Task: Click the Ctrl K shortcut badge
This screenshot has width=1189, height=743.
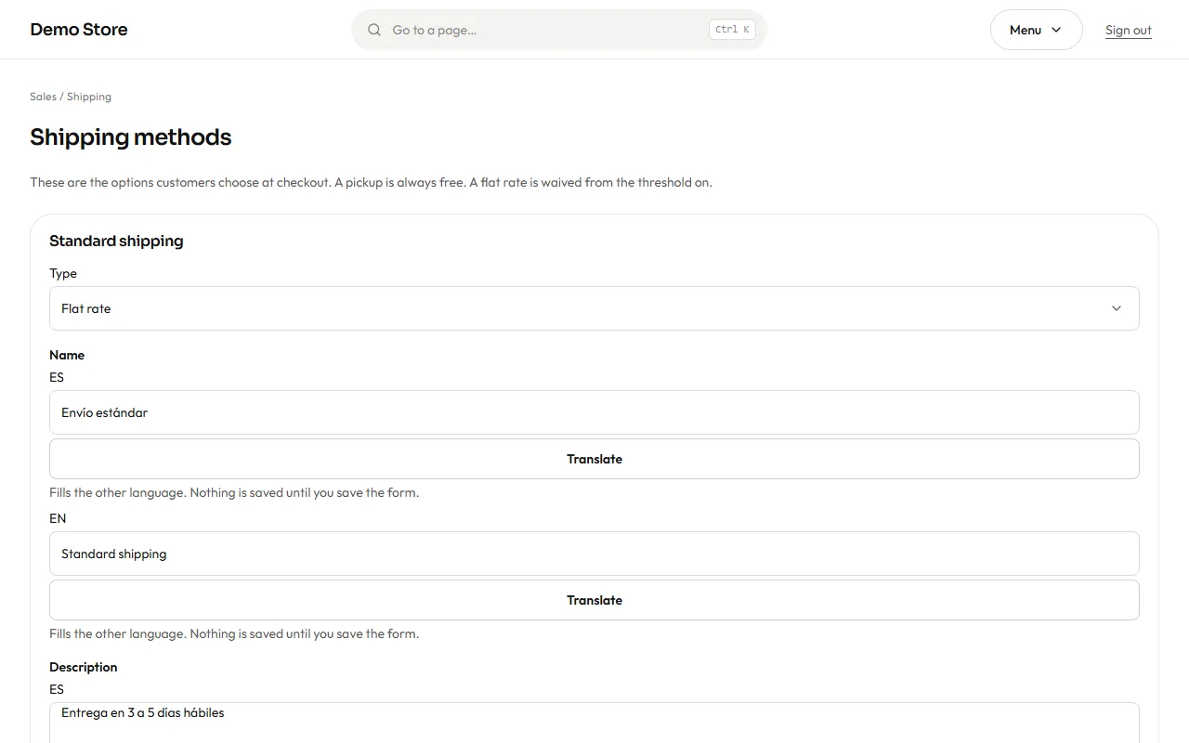Action: pos(732,30)
